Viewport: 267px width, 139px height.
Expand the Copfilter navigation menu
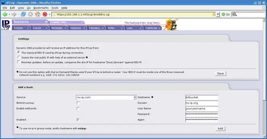pyautogui.click(x=153, y=28)
